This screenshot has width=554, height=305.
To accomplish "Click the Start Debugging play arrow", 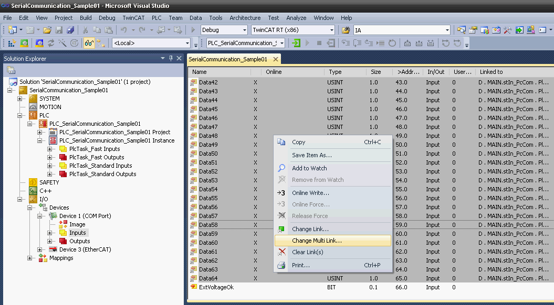I will 193,30.
